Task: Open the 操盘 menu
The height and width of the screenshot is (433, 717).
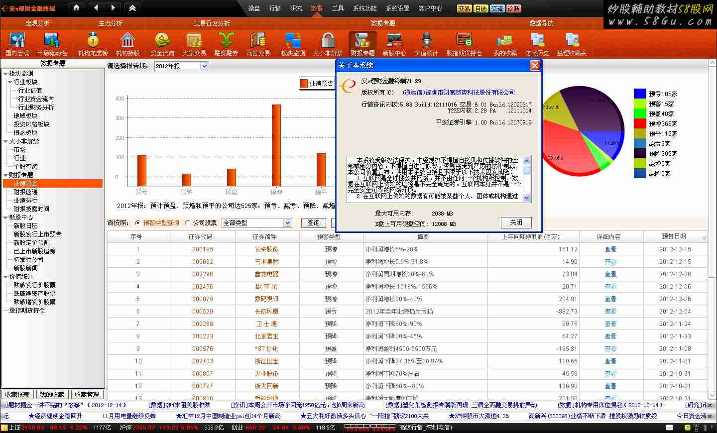Action: 254,8
